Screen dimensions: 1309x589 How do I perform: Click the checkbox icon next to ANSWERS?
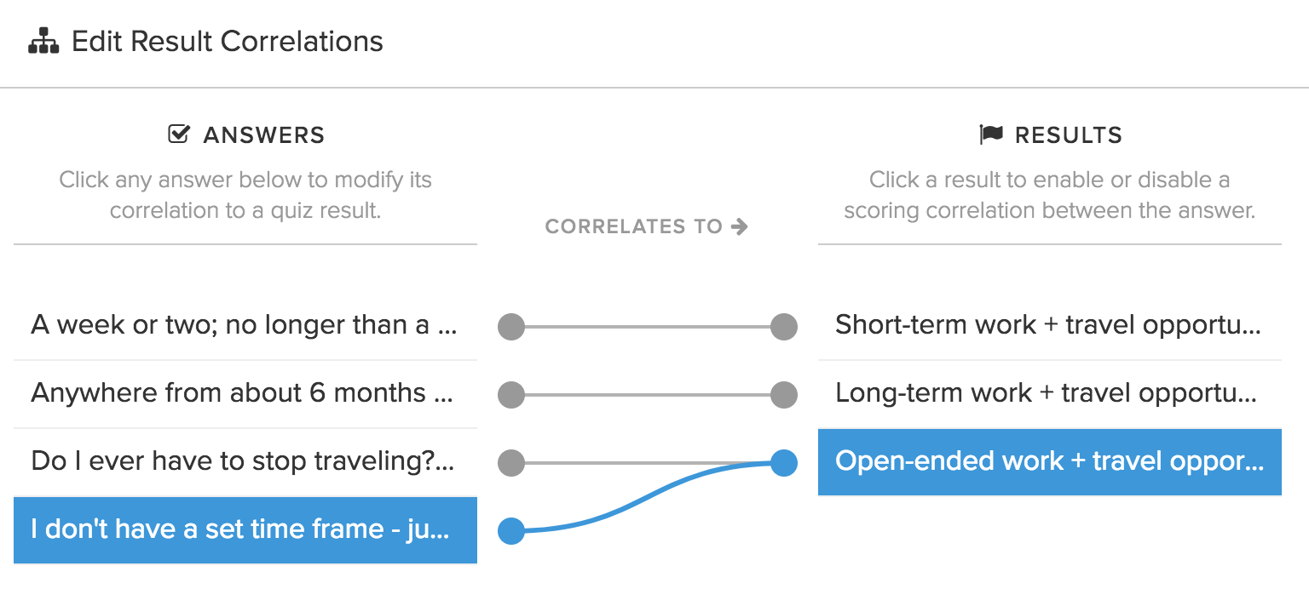click(x=178, y=134)
